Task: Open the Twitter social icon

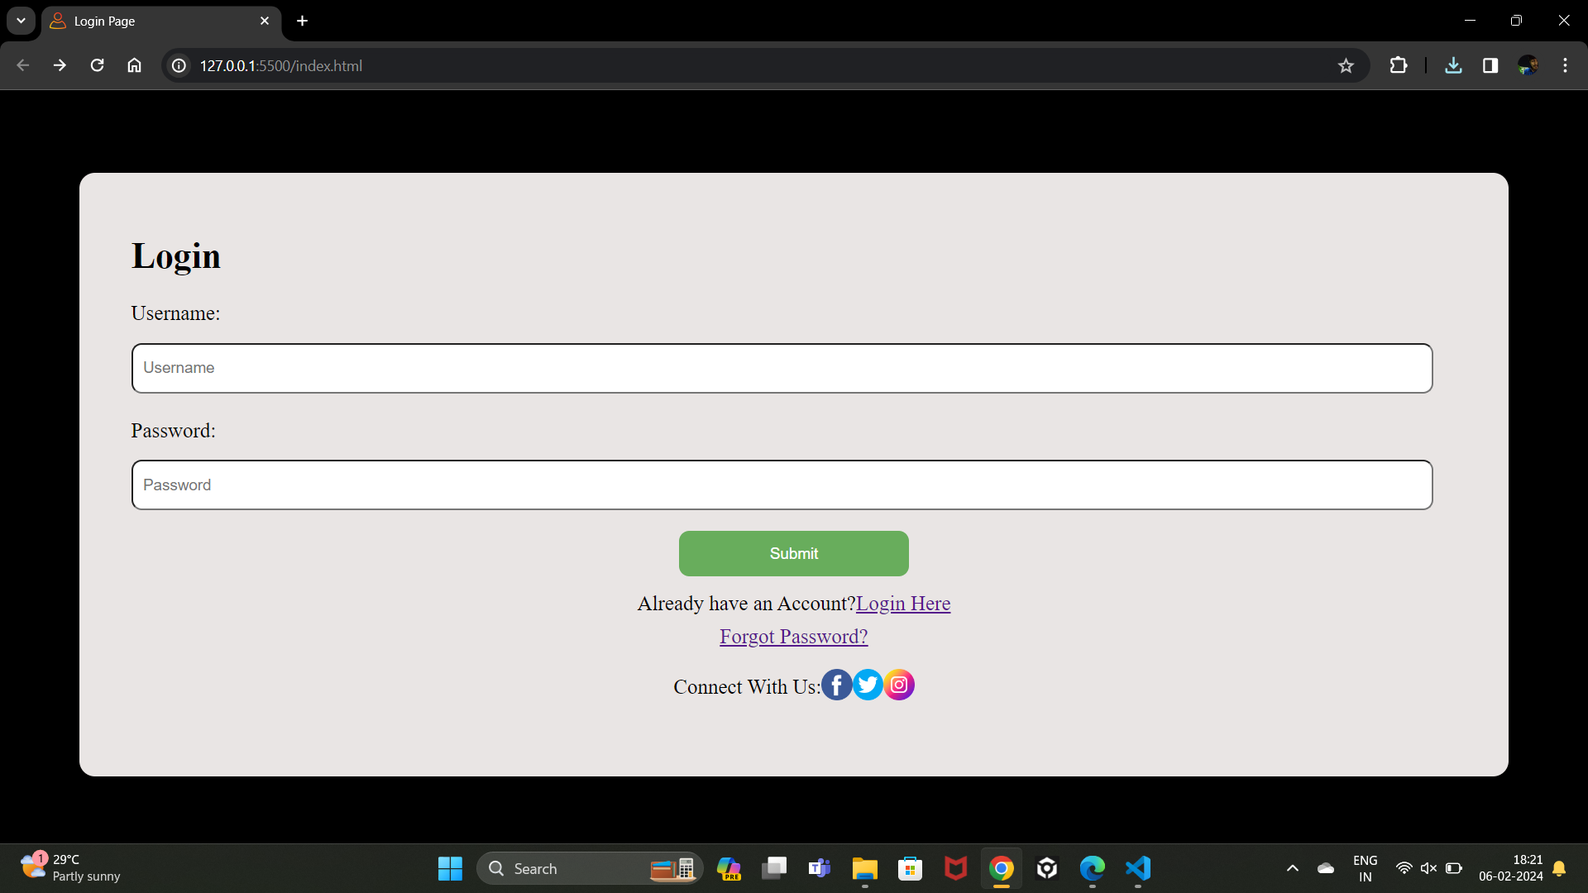Action: [x=868, y=685]
